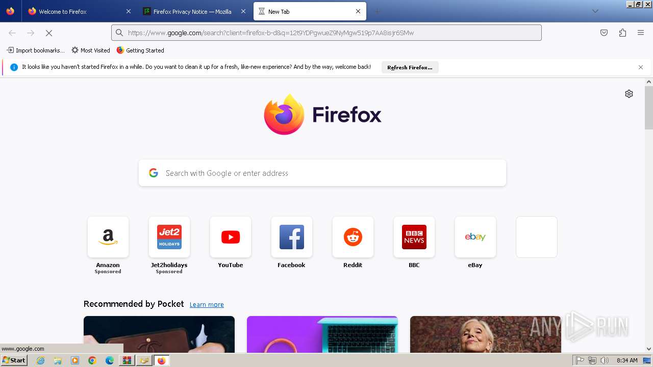
Task: Save page to Pocket icon
Action: click(x=604, y=33)
